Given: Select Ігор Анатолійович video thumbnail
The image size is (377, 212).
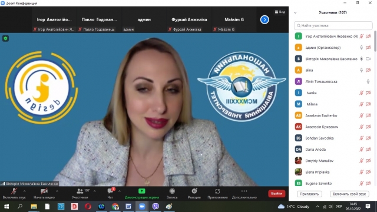Looking at the screenshot, I should tap(54, 19).
